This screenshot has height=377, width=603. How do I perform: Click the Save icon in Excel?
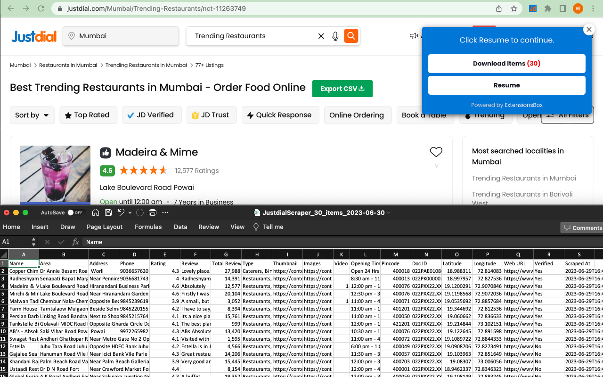pyautogui.click(x=108, y=212)
